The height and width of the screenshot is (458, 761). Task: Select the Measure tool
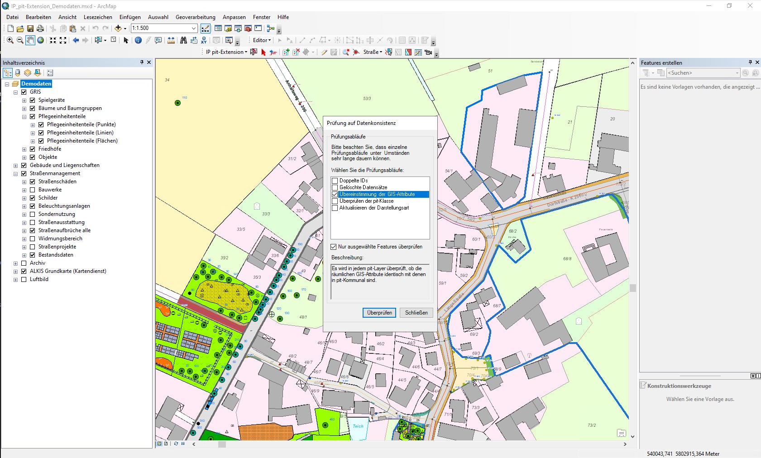coord(172,40)
